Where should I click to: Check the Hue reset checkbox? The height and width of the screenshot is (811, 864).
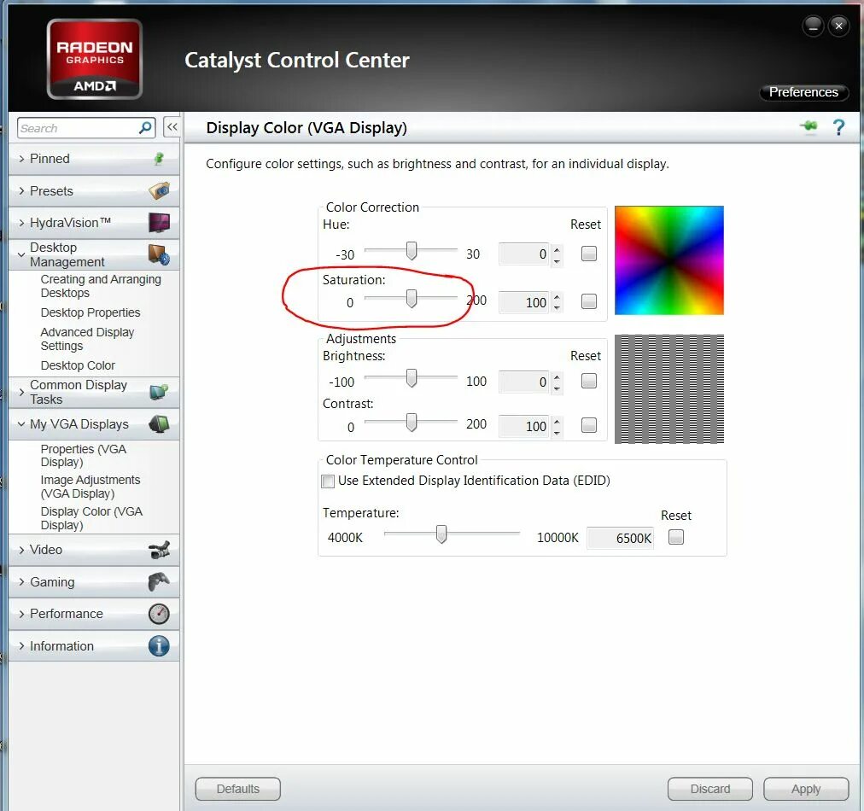coord(589,254)
